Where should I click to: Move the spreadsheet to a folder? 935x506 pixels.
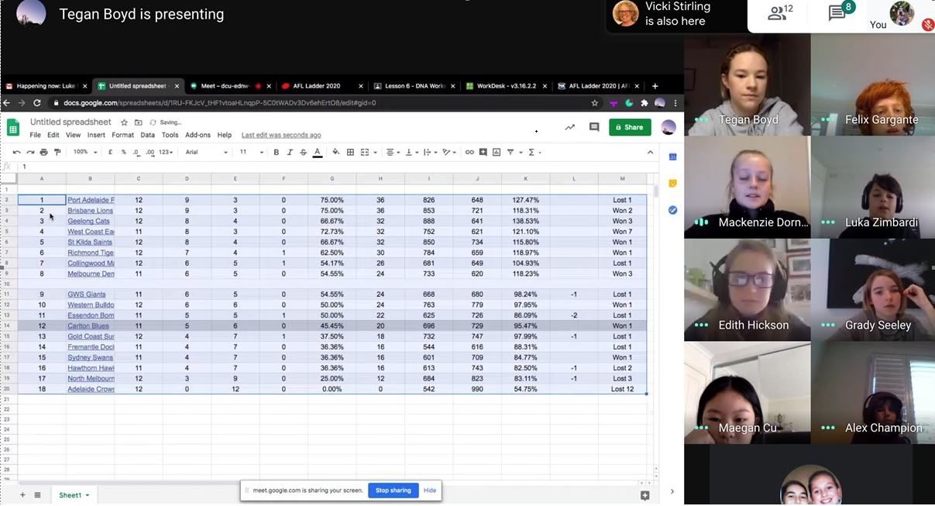click(x=138, y=122)
